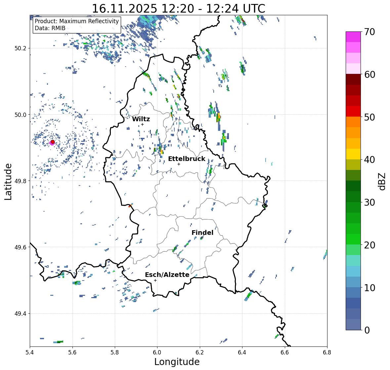Click the 'Data: RMIB' text

[x=50, y=28]
